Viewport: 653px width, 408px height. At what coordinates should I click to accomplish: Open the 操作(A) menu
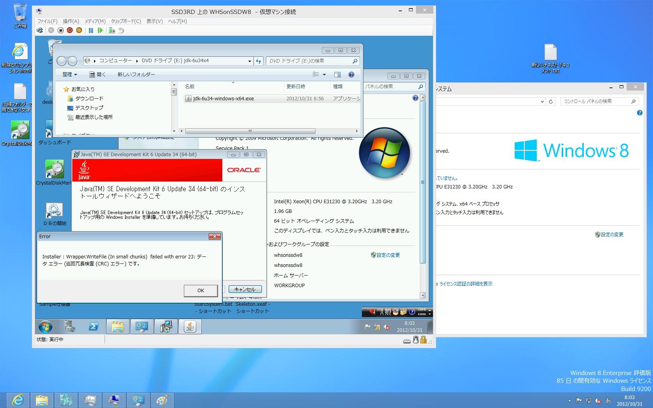[71, 21]
